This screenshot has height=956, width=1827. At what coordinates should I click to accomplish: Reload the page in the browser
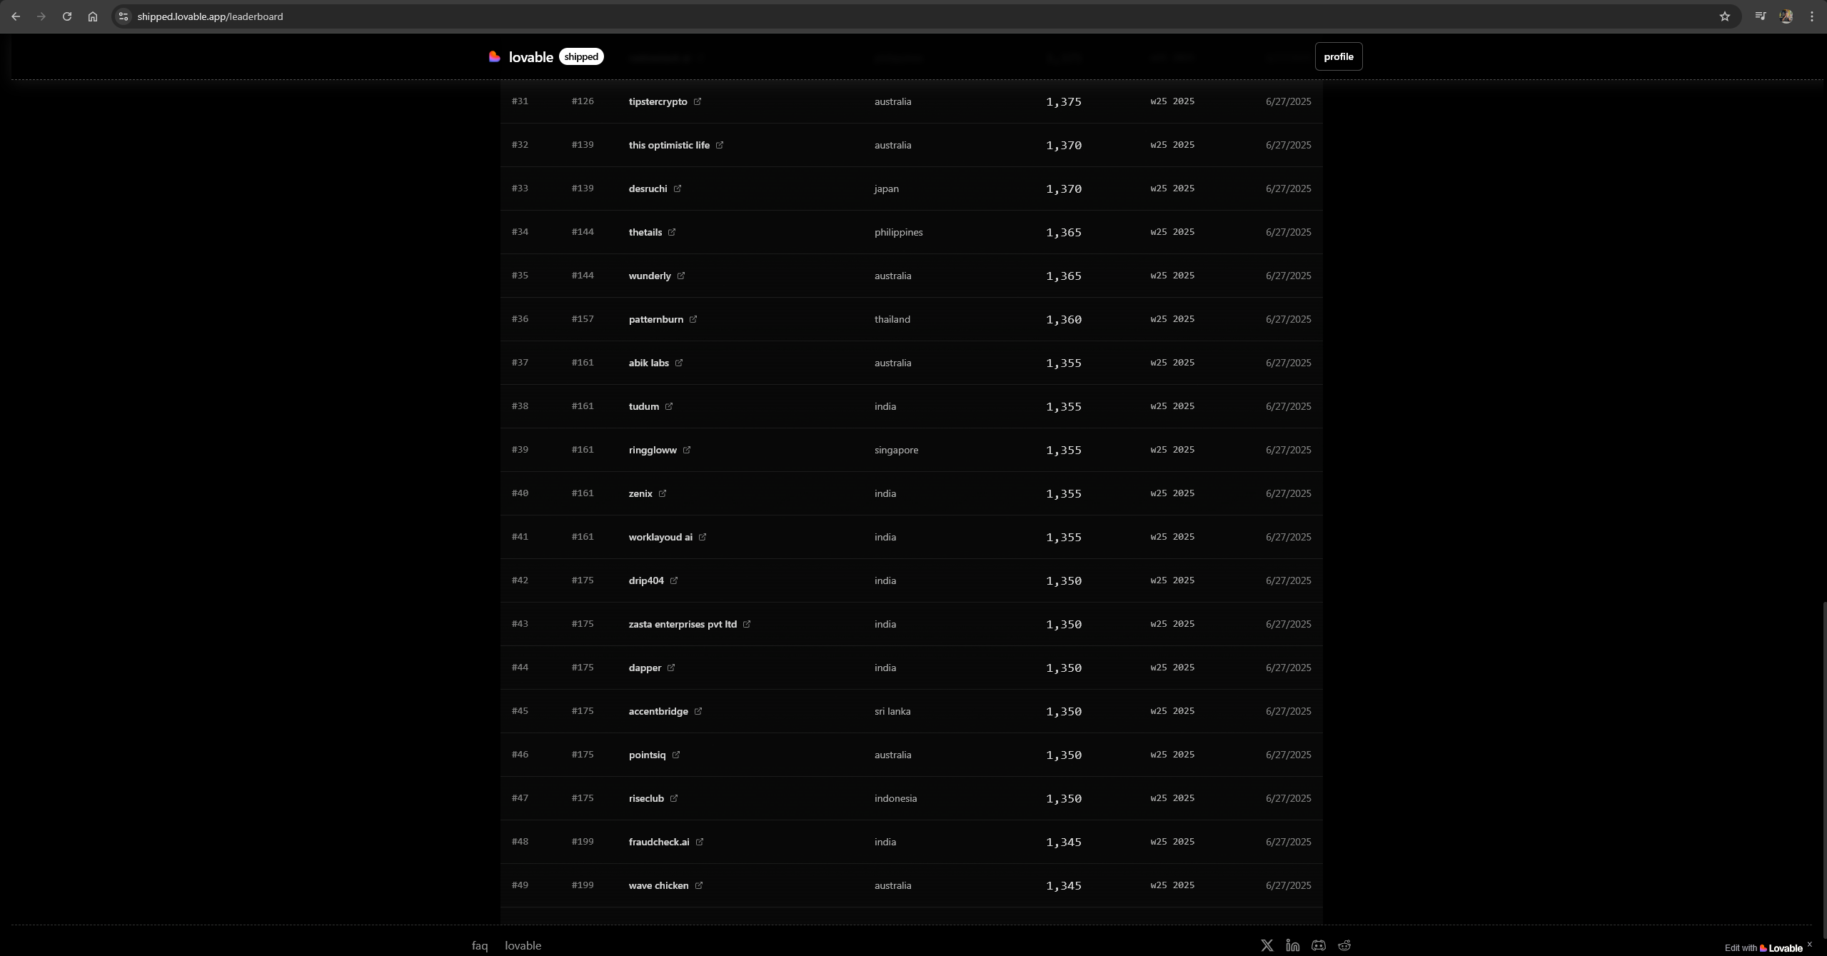tap(67, 16)
